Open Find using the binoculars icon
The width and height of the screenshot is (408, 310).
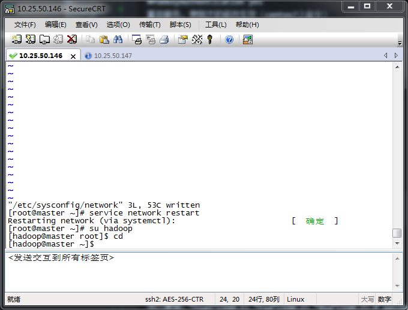(x=118, y=39)
